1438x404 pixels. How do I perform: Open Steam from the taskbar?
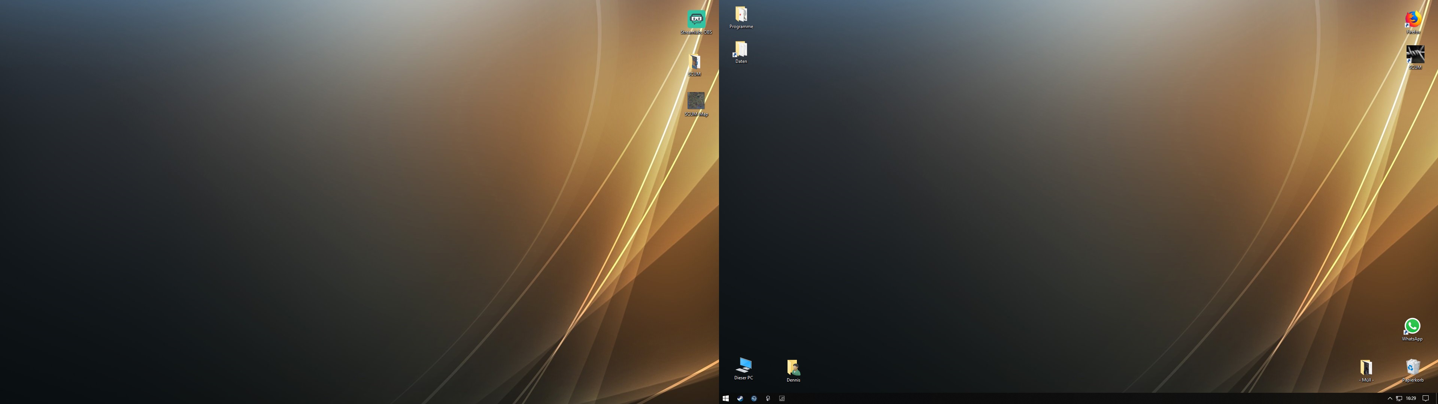pyautogui.click(x=740, y=398)
